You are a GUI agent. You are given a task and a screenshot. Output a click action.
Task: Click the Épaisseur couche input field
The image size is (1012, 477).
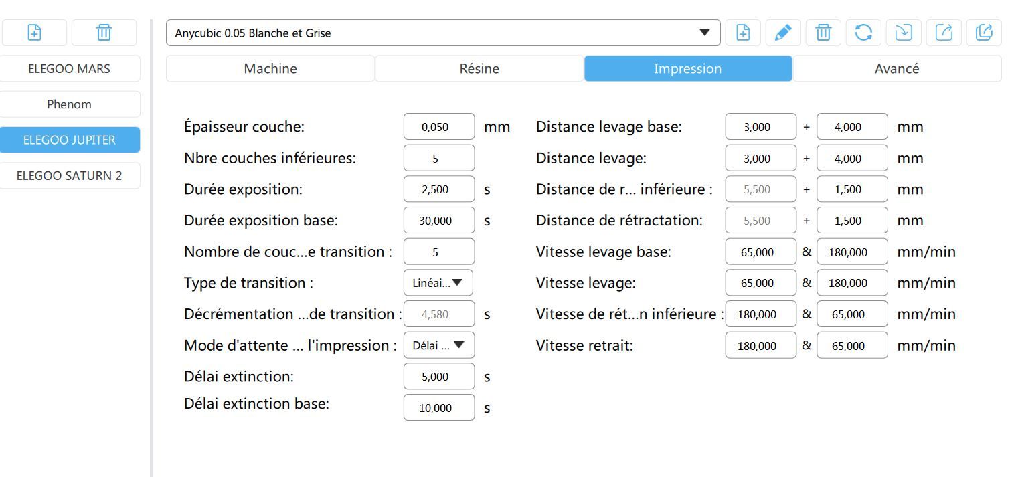tap(439, 127)
